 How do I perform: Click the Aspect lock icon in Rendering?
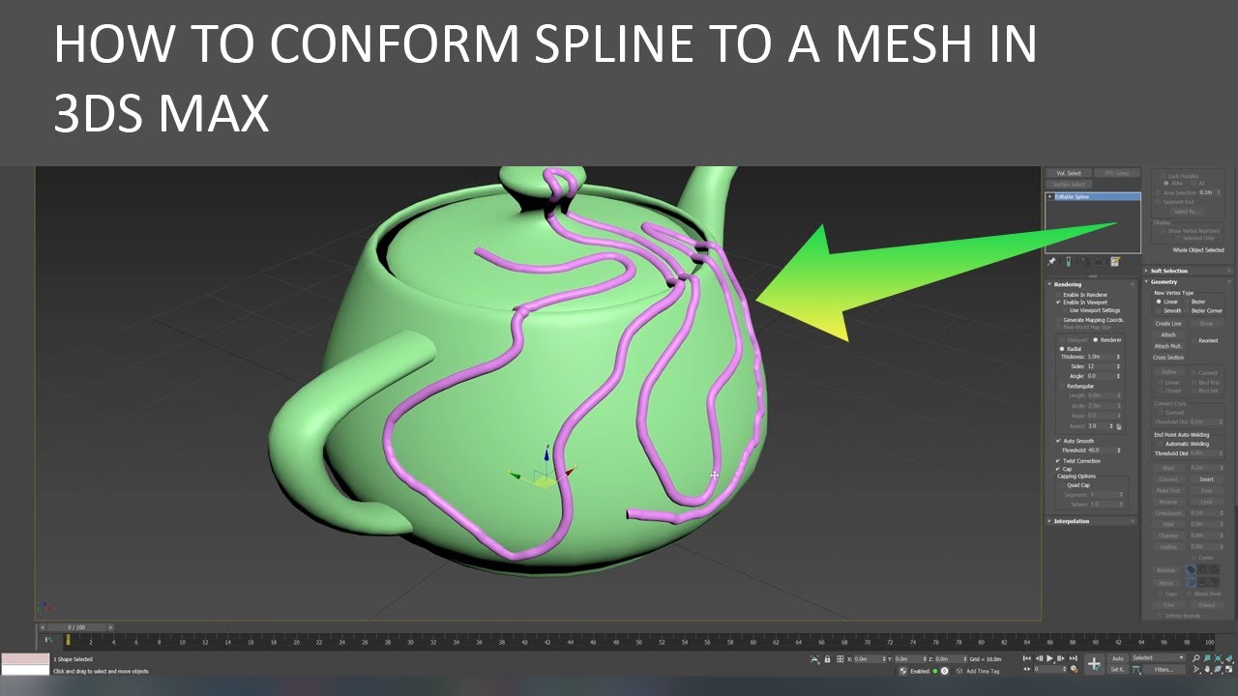click(x=1119, y=426)
